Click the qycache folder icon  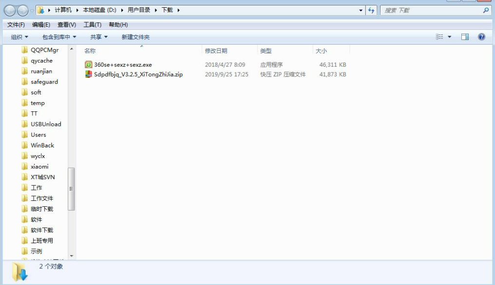pos(25,60)
